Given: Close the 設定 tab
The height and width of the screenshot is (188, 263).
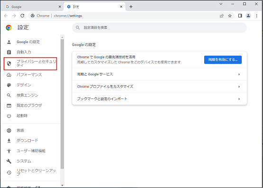Looking at the screenshot, I should (x=121, y=7).
